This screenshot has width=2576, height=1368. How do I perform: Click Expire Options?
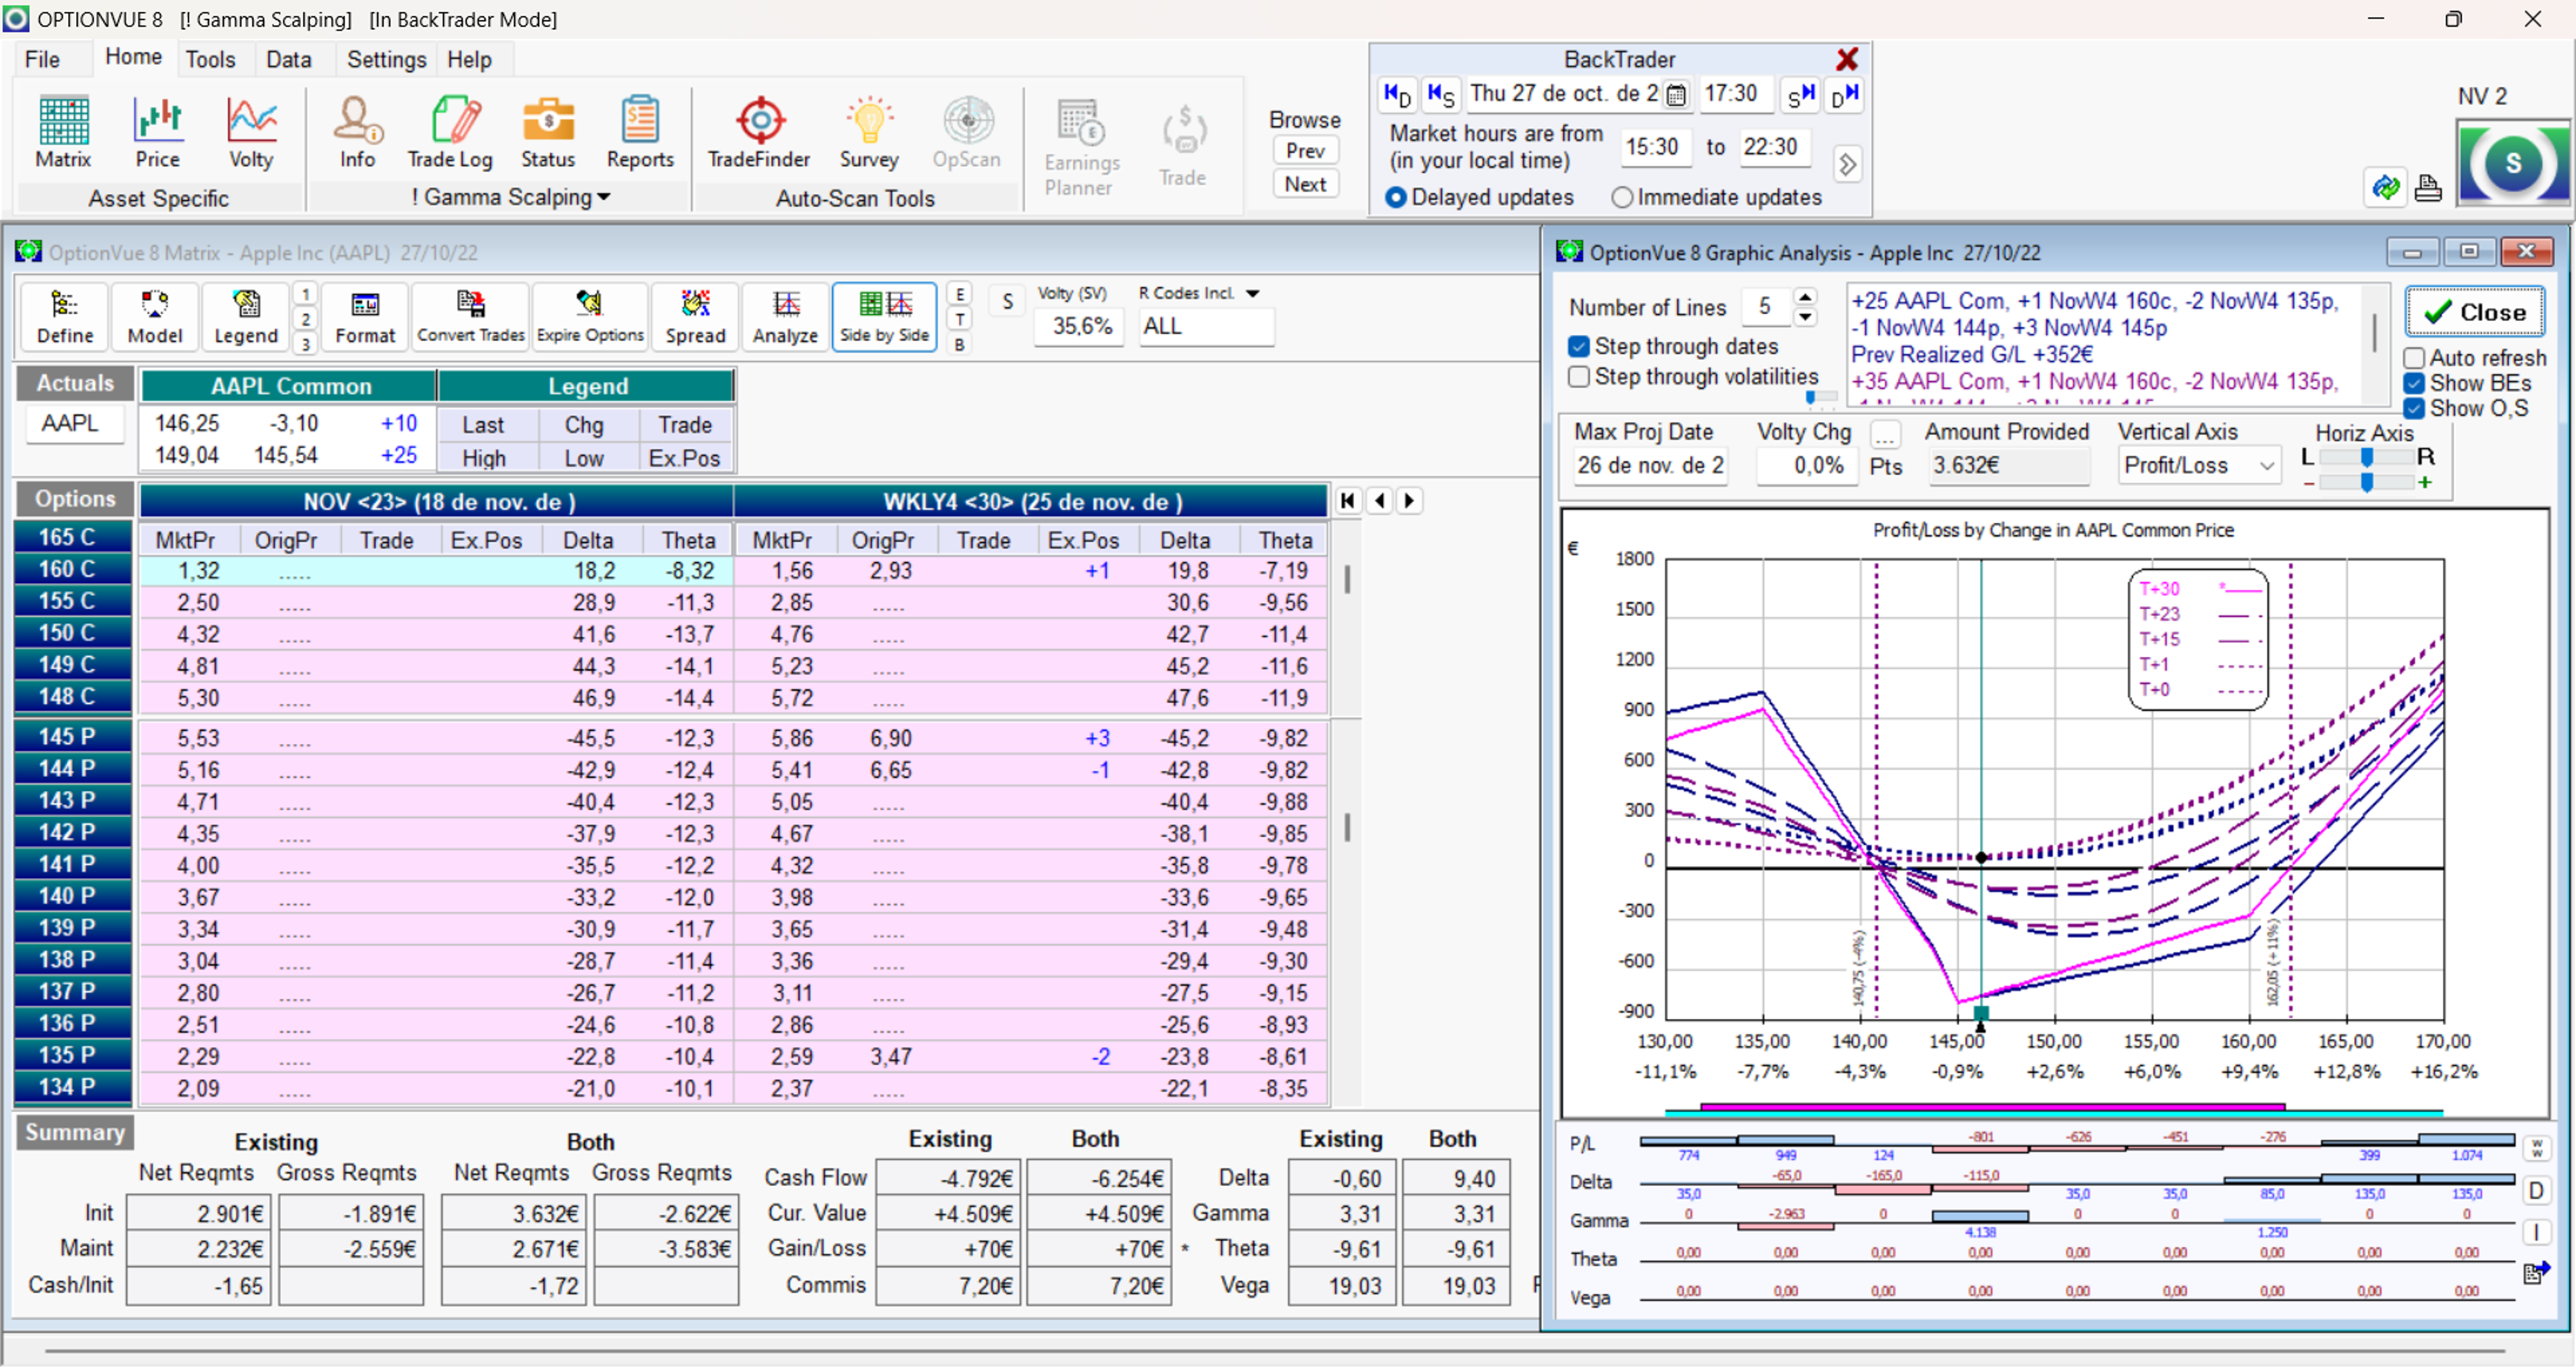point(590,317)
